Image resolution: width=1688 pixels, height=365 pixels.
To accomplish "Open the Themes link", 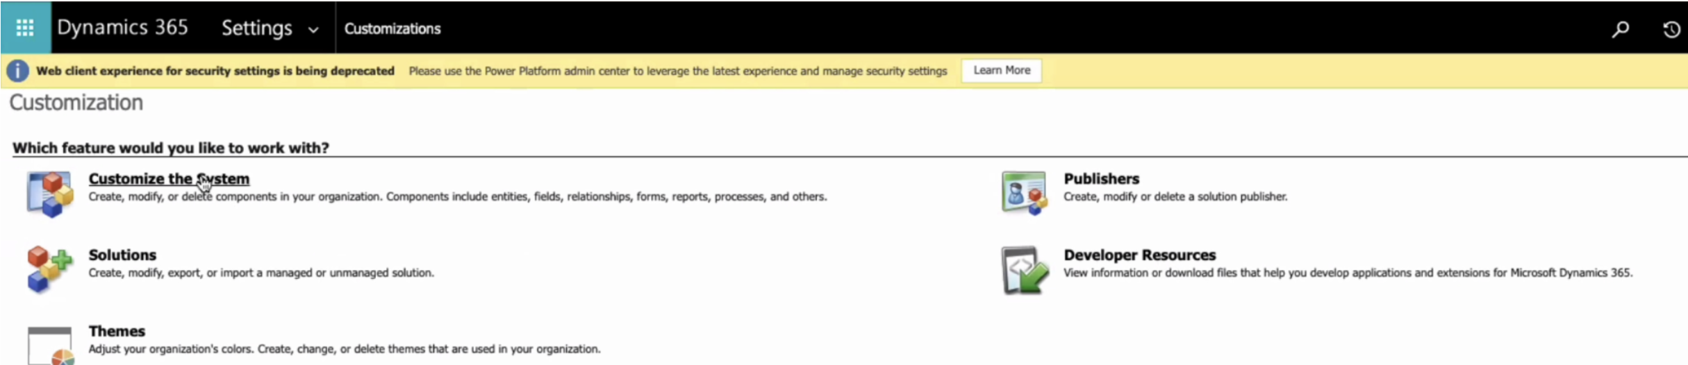I will [x=117, y=331].
